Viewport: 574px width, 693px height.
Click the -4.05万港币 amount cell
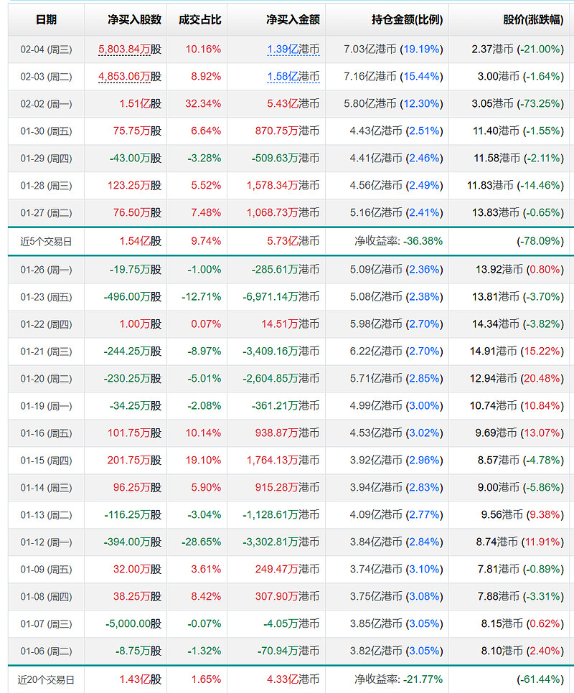pos(291,624)
